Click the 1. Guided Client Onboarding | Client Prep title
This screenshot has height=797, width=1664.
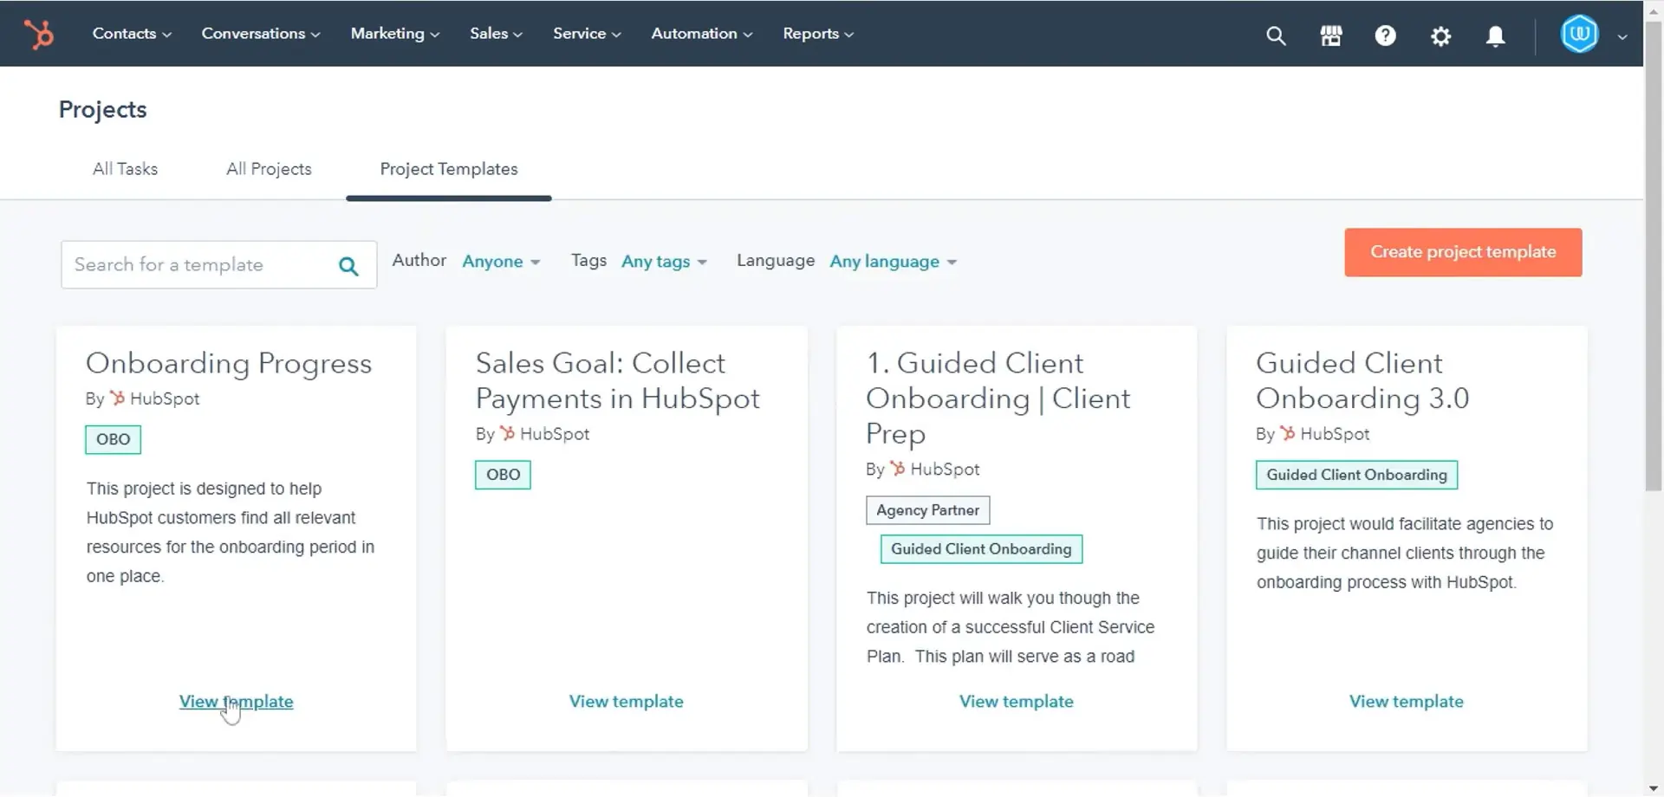tap(998, 398)
